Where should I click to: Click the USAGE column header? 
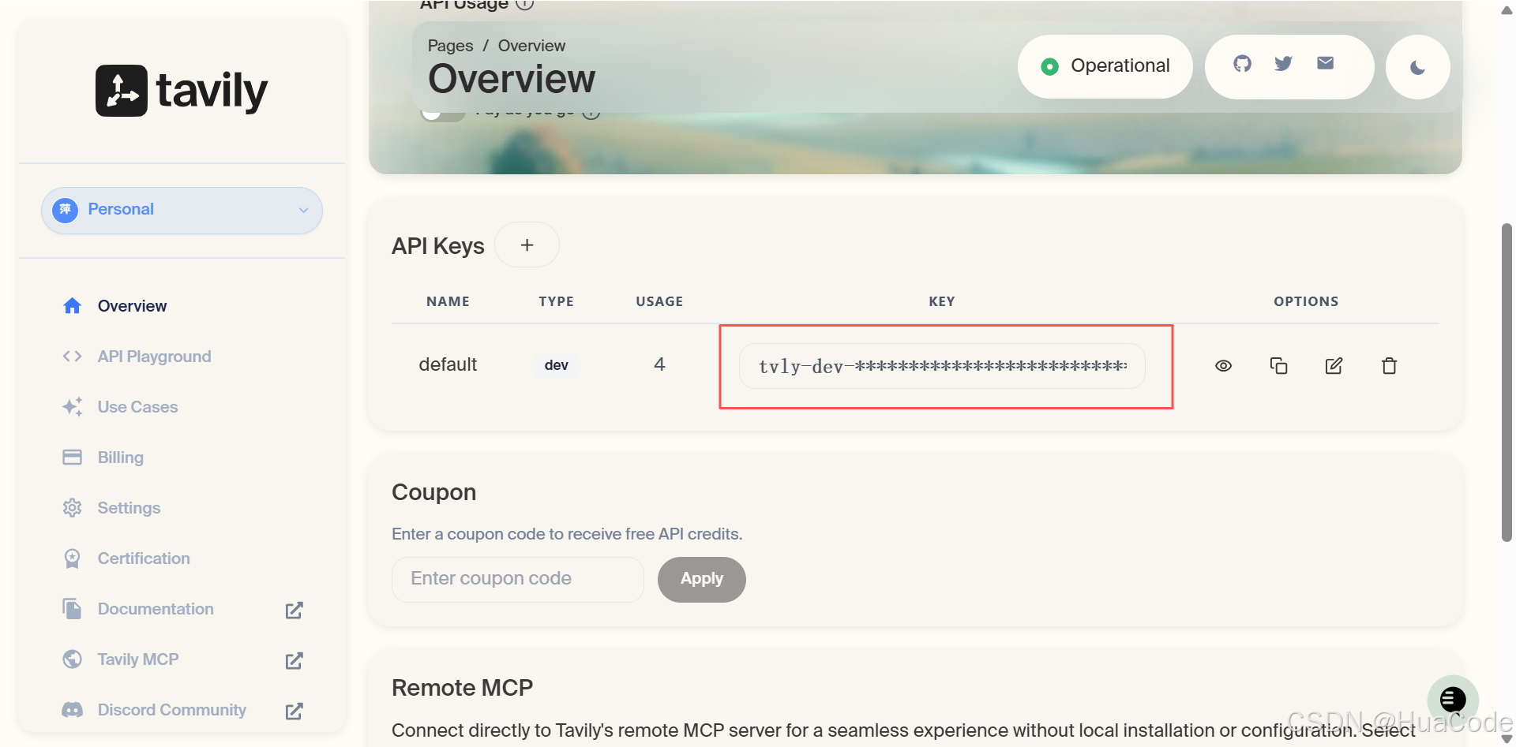tap(659, 301)
